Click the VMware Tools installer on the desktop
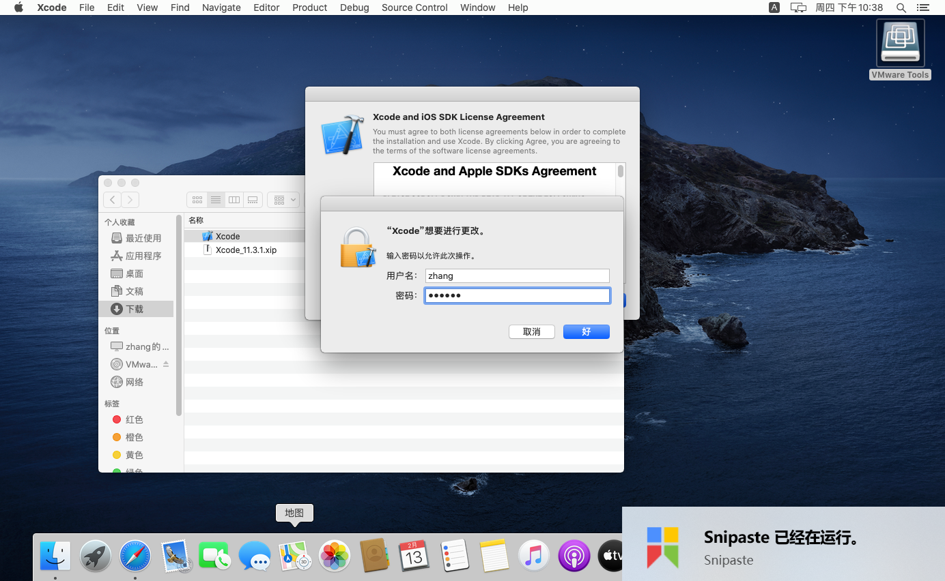 pyautogui.click(x=900, y=42)
